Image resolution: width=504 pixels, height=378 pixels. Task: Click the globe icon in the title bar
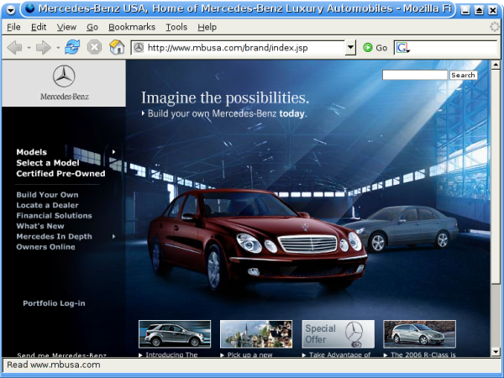(30, 8)
